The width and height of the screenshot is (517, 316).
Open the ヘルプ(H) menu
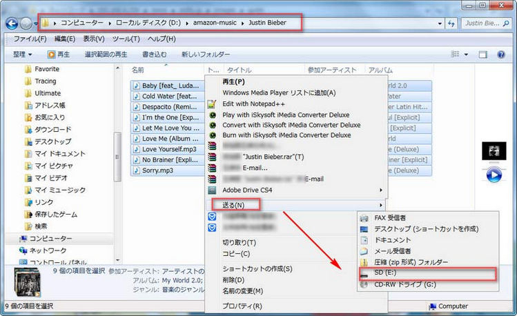pyautogui.click(x=162, y=39)
